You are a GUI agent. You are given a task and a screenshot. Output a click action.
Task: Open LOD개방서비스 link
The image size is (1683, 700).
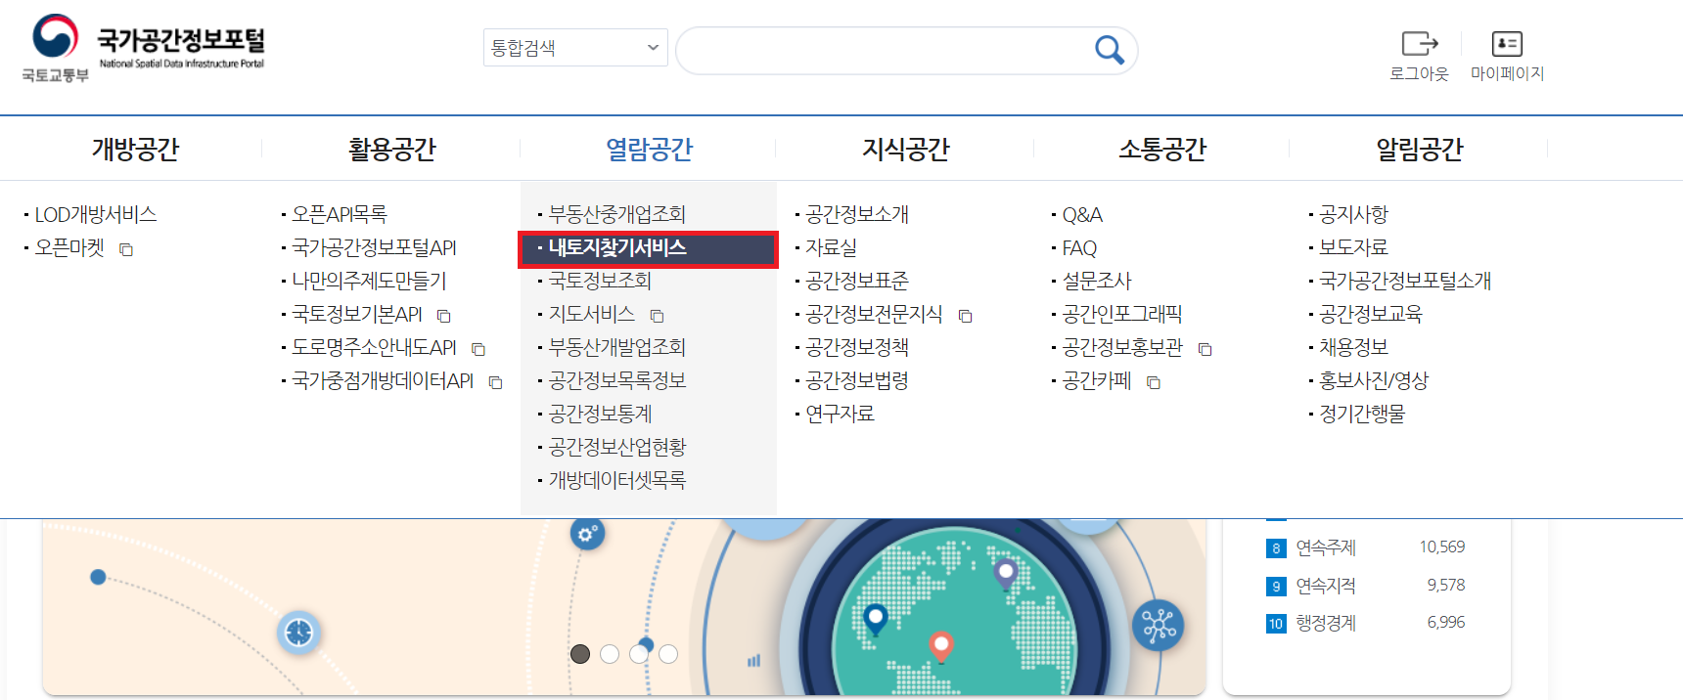[x=96, y=214]
